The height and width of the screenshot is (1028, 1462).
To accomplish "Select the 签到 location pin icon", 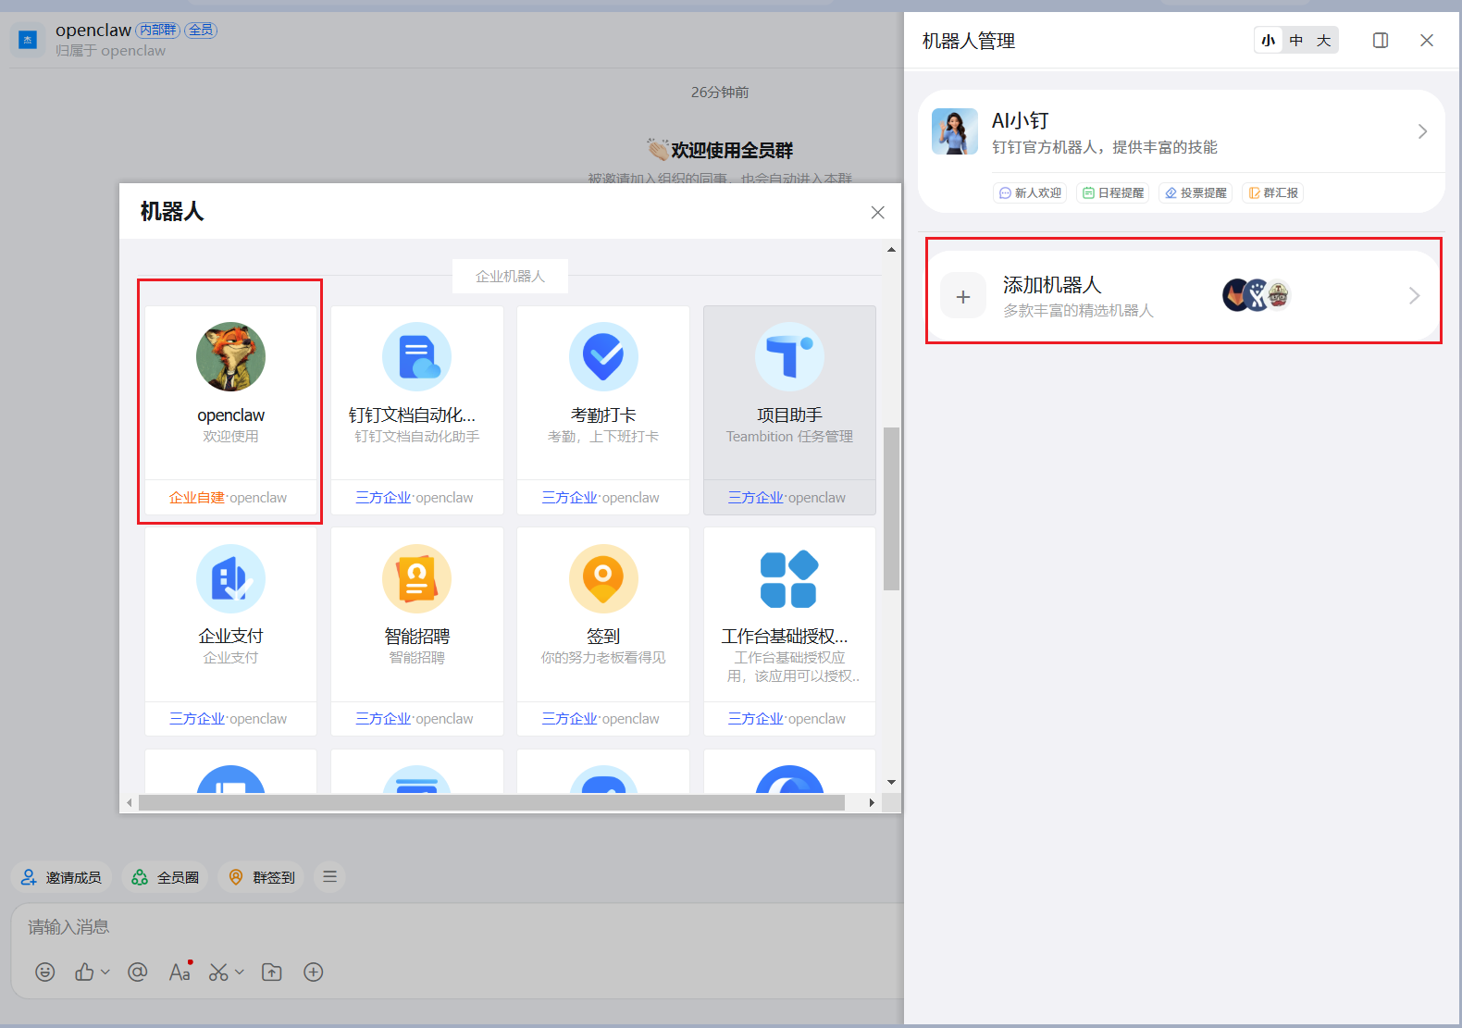I will [x=603, y=578].
